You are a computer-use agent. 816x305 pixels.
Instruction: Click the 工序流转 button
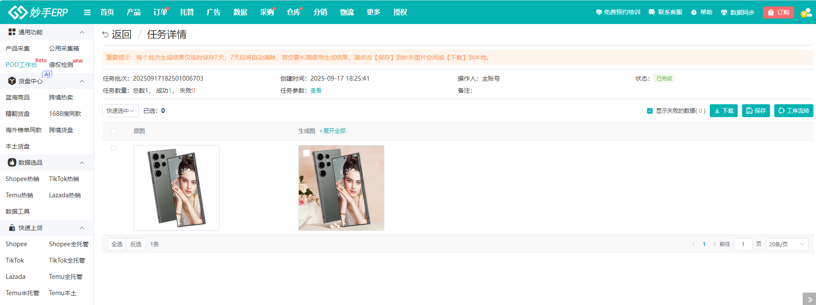pos(794,111)
